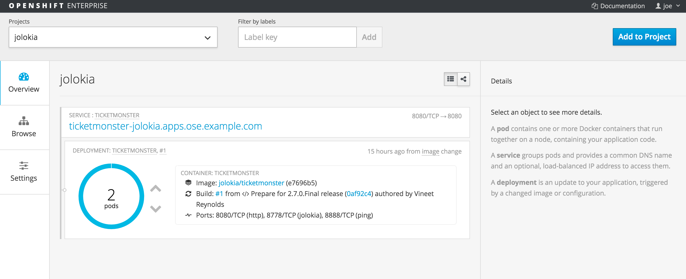This screenshot has height=279, width=686.
Task: Open the jolokia/ticketmonster image link
Action: tap(251, 183)
